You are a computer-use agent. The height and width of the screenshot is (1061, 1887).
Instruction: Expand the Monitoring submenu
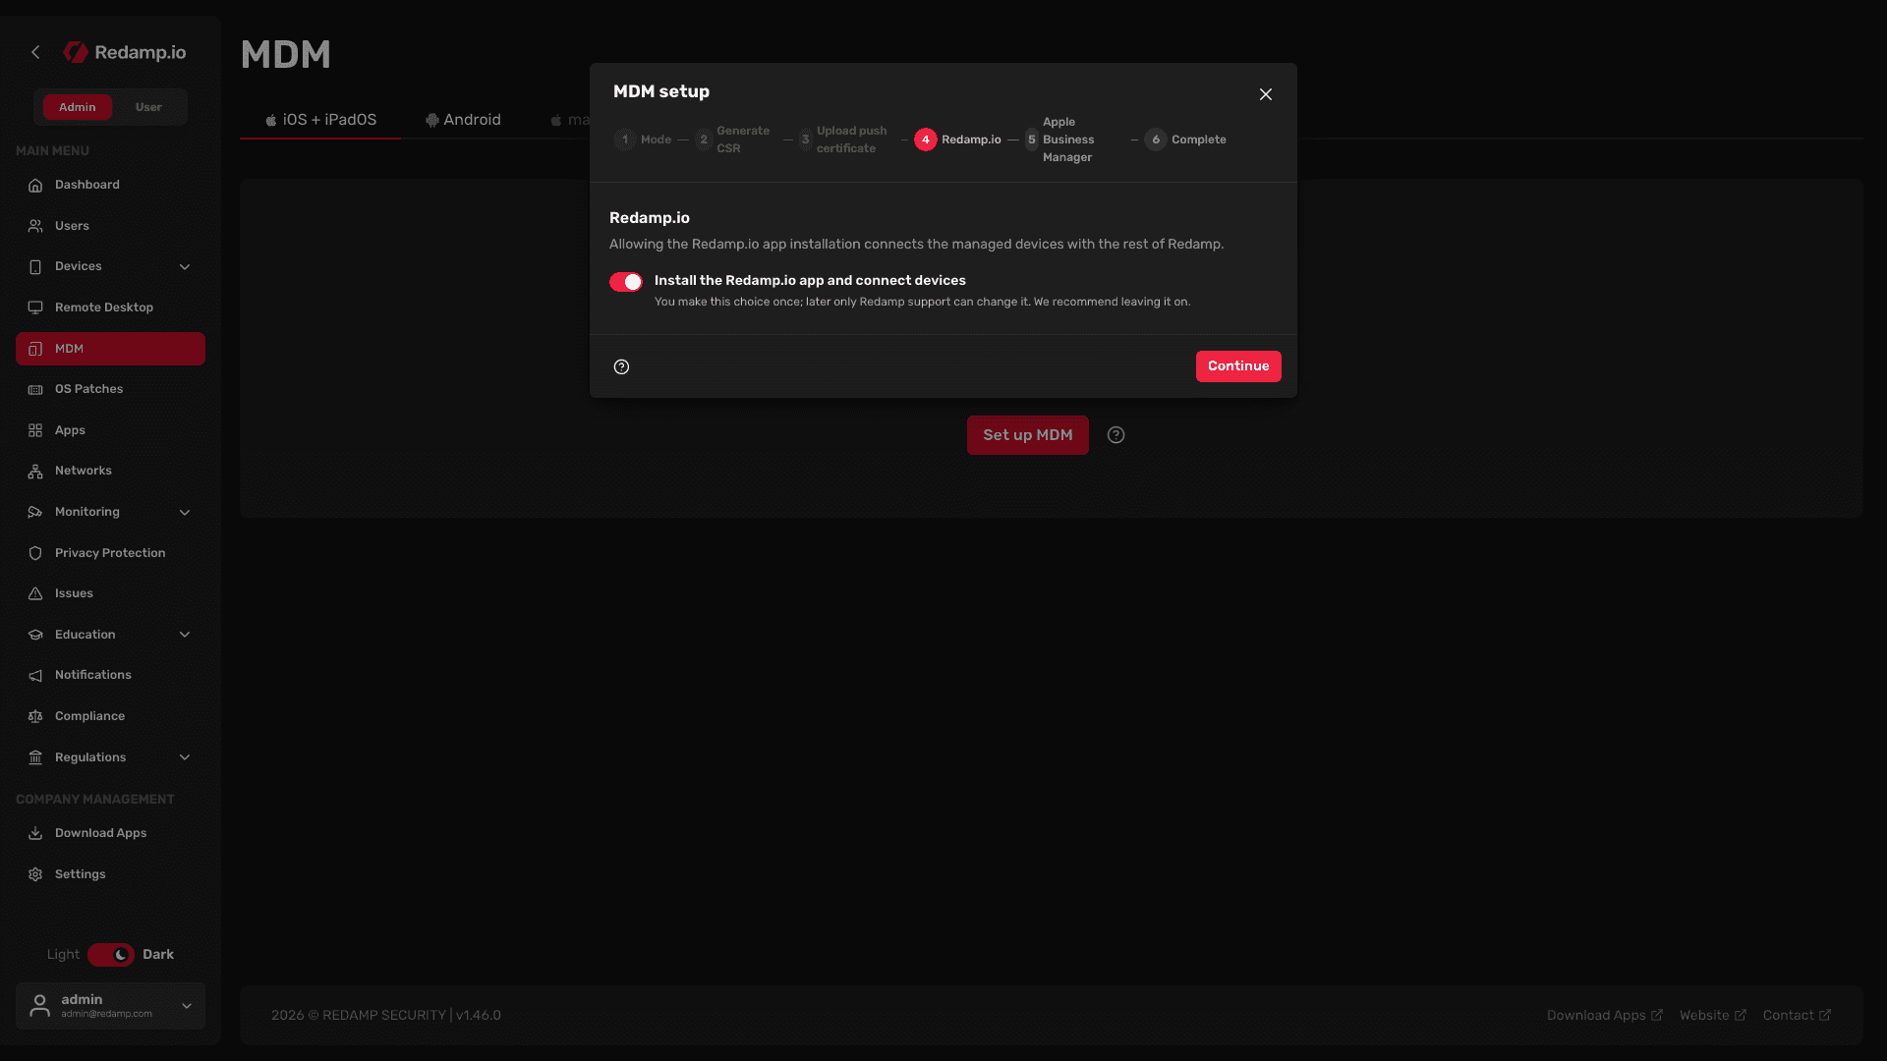click(x=185, y=512)
